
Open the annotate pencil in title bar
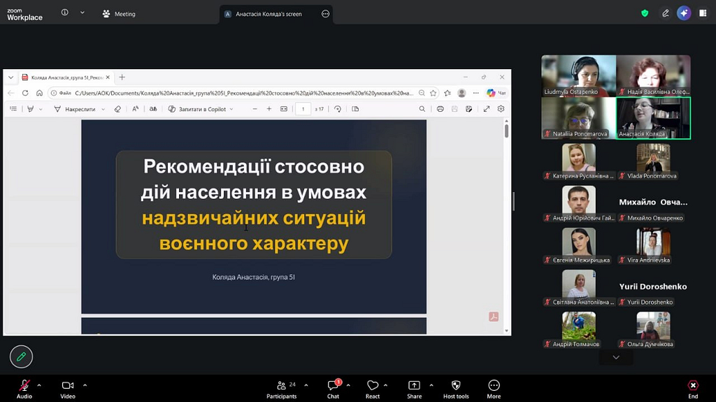point(666,13)
